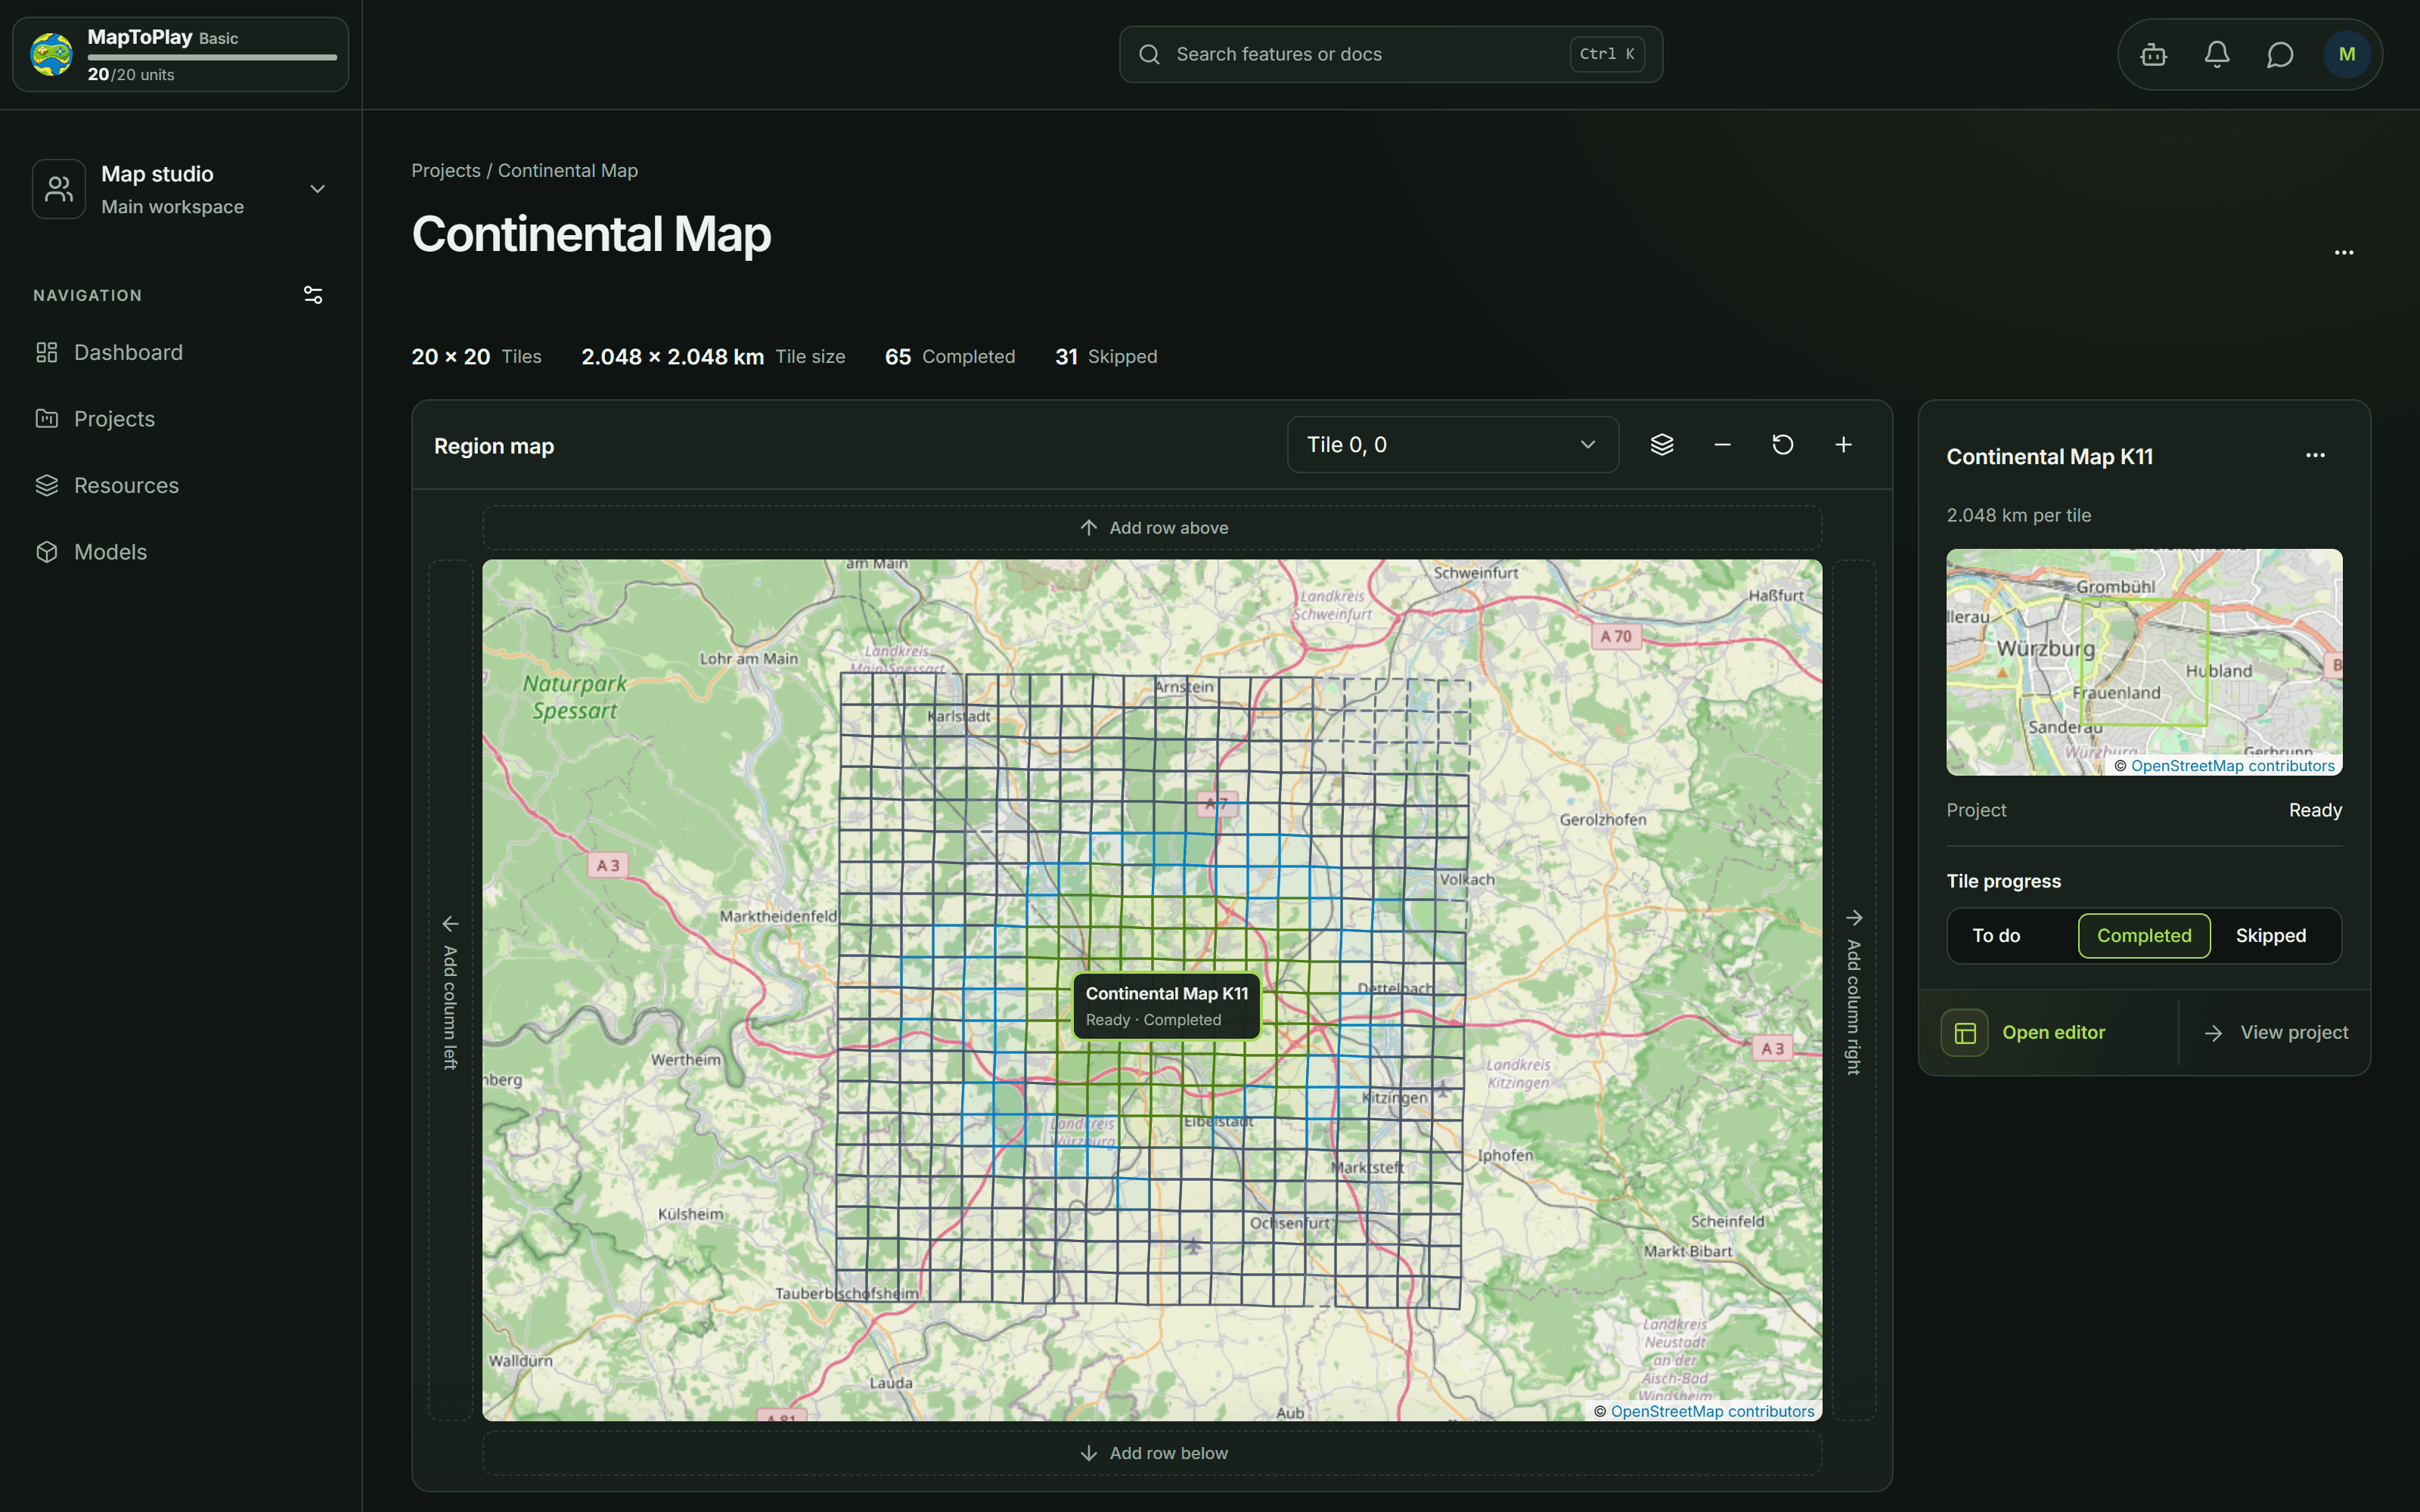Set tile progress to Skipped

tap(2272, 936)
